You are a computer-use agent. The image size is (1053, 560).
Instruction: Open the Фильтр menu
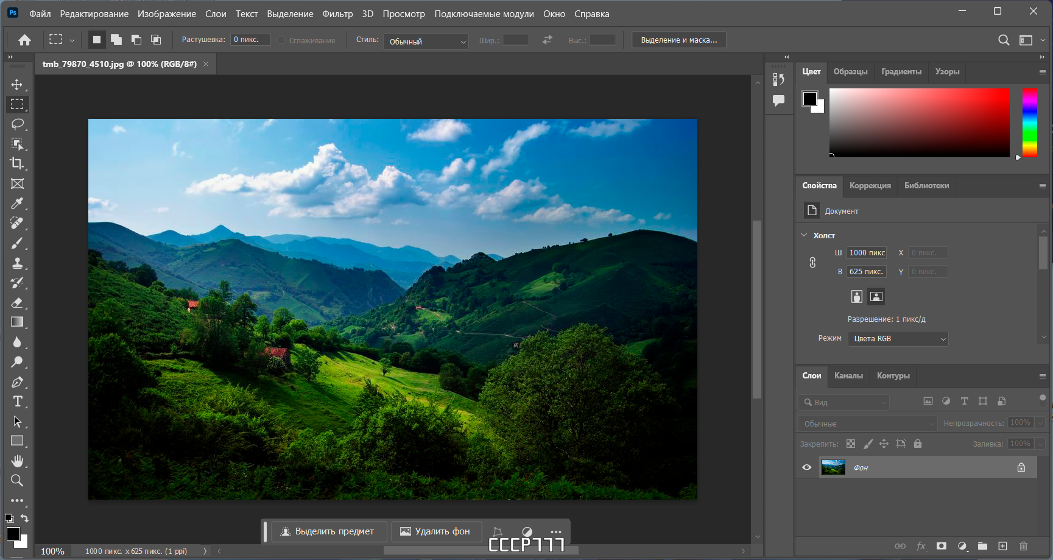[337, 13]
